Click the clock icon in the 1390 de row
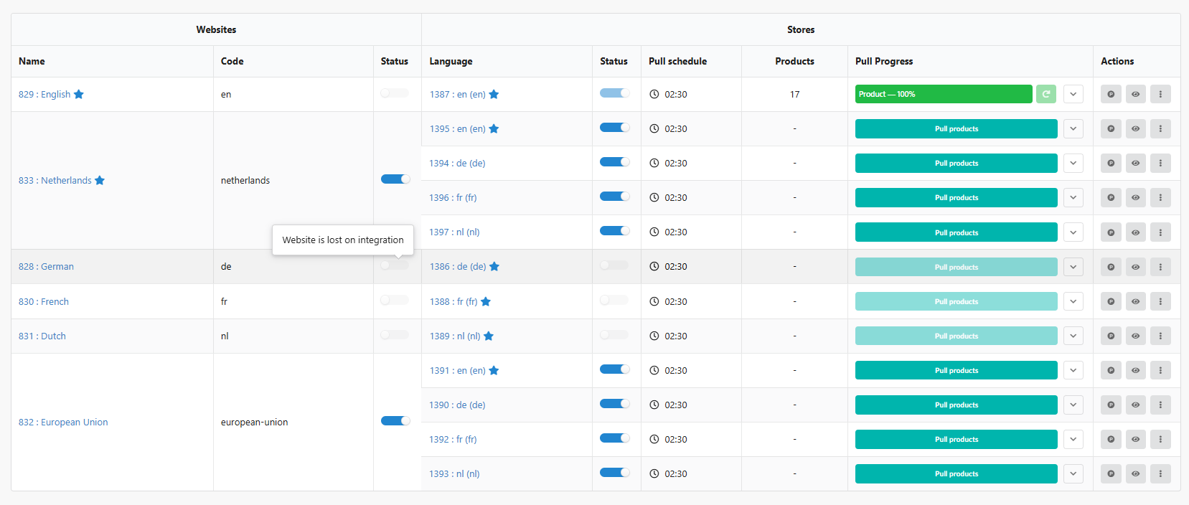Screen dimensions: 1189x505 (654, 405)
